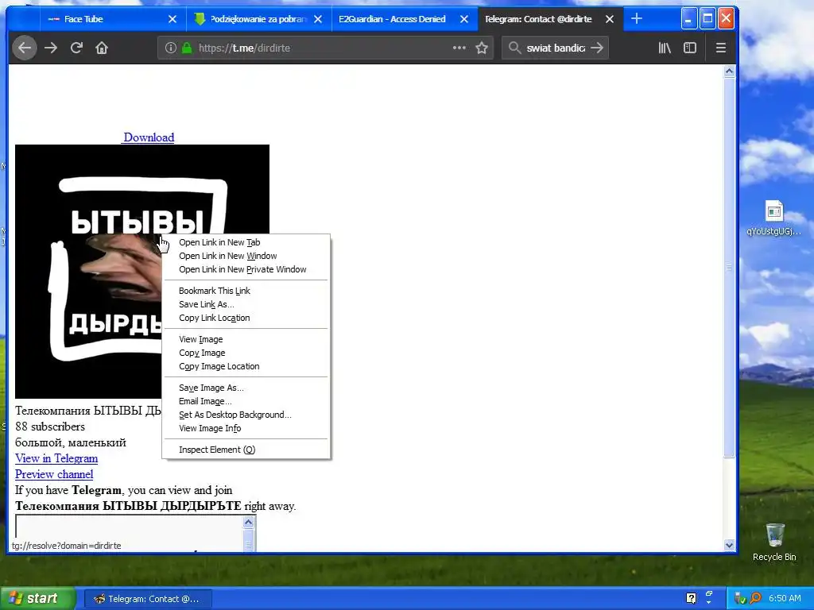Choose Copy Image Location
Viewport: 814px width, 610px height.
pyautogui.click(x=246, y=365)
